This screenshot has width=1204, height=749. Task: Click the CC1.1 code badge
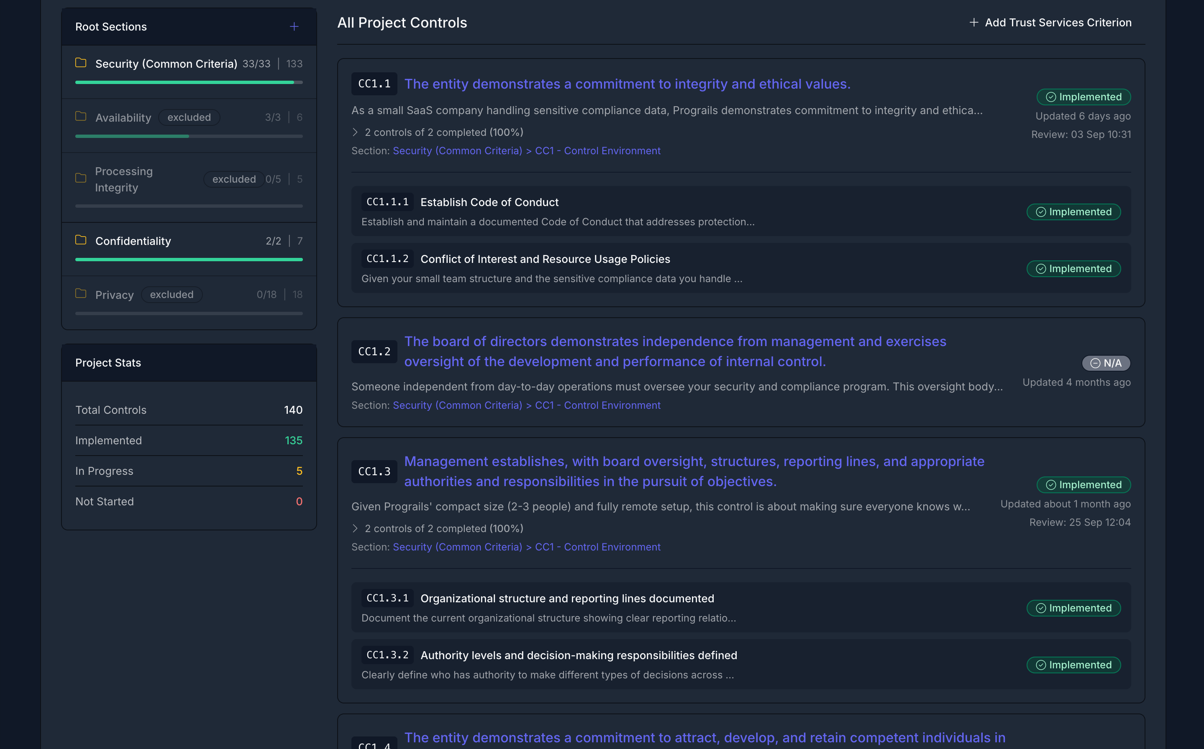tap(374, 84)
